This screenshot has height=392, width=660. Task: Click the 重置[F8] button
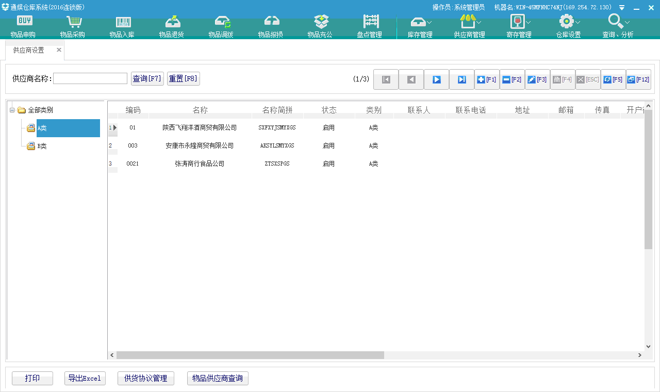click(x=184, y=78)
